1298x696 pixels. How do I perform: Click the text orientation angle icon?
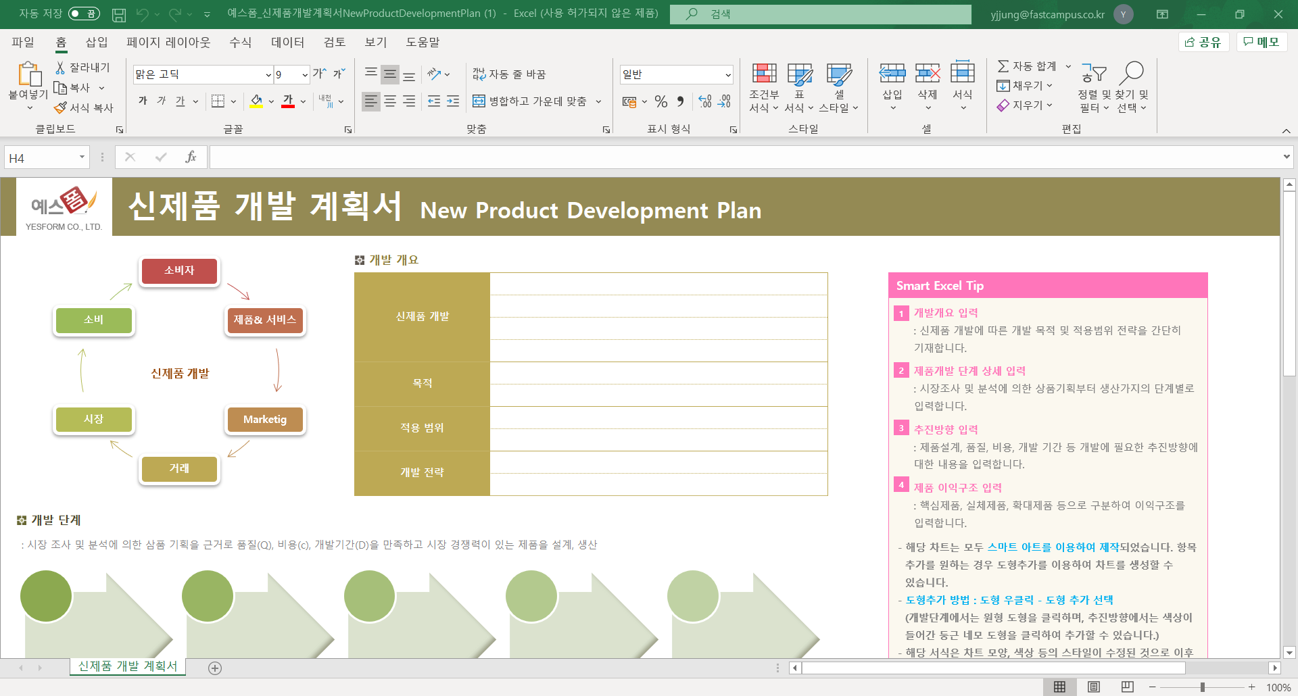434,74
